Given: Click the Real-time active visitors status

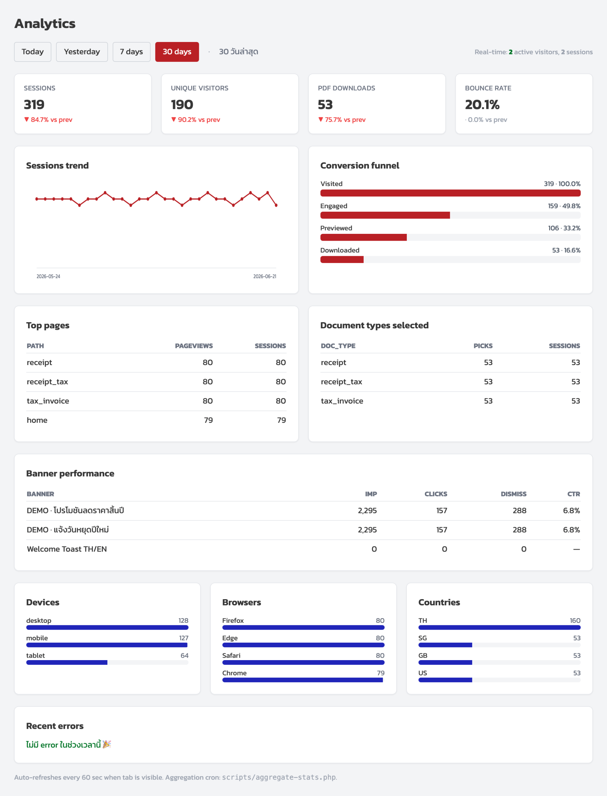Looking at the screenshot, I should (533, 52).
